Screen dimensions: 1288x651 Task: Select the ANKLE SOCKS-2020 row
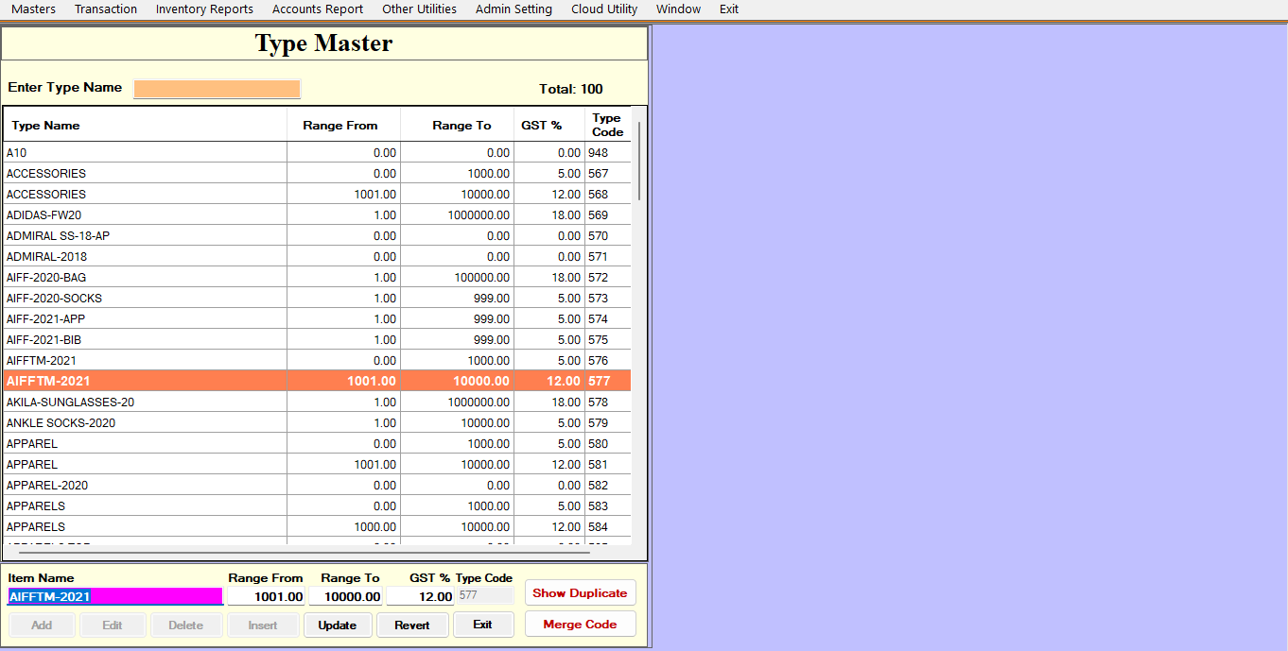pos(142,423)
